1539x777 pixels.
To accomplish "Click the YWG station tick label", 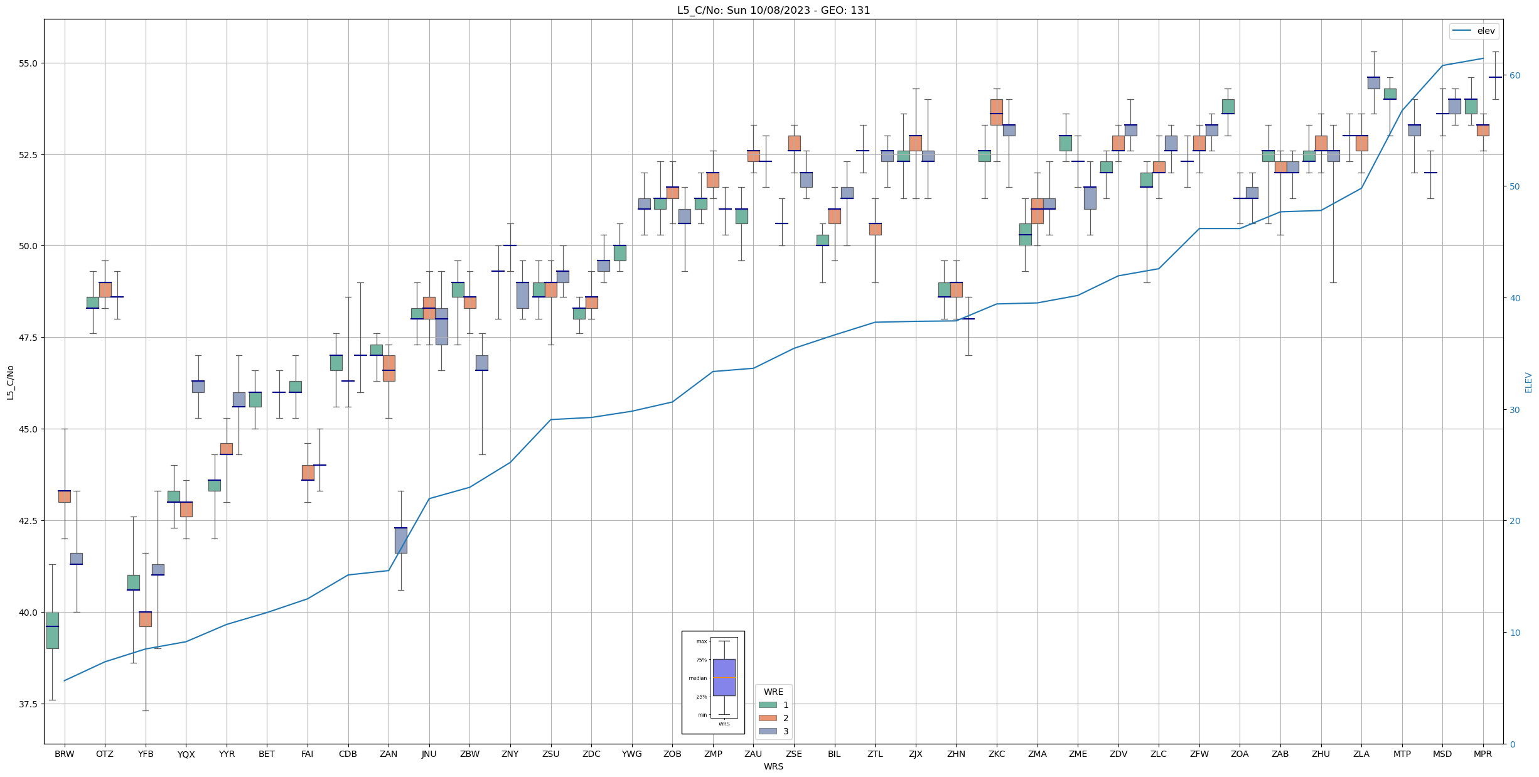I will coord(631,754).
